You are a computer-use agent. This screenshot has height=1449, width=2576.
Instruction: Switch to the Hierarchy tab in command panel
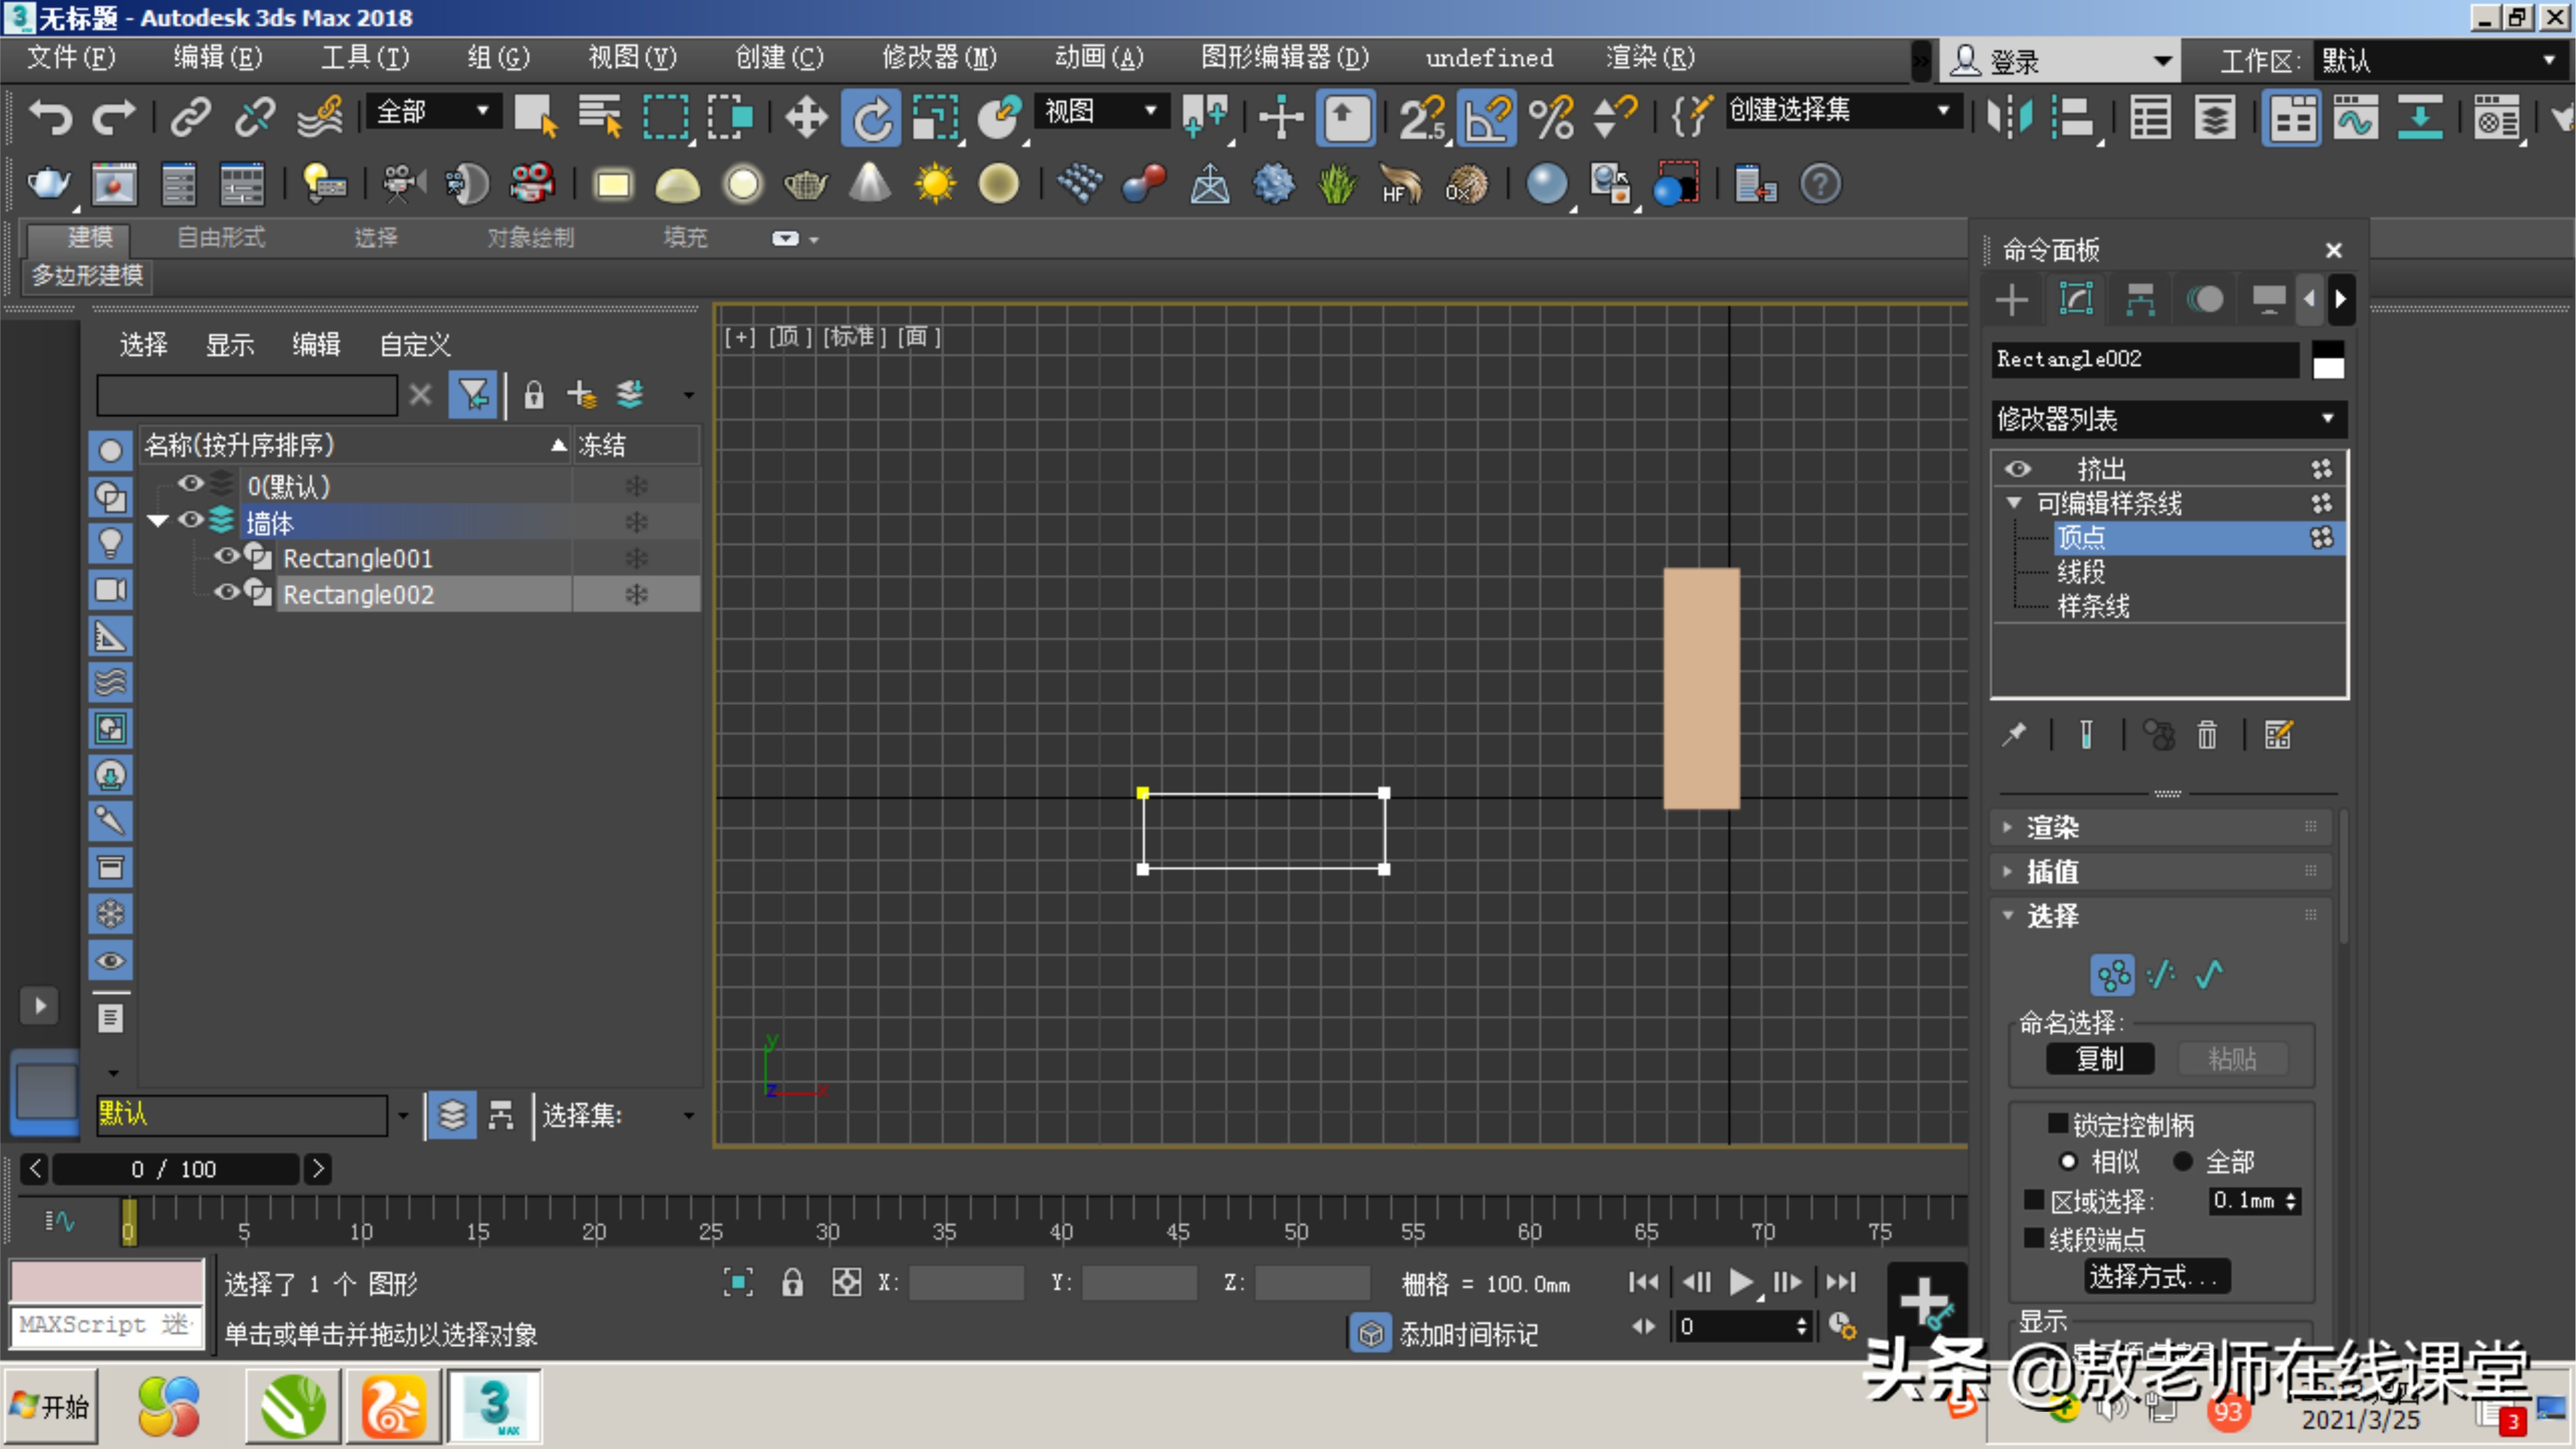click(x=2140, y=299)
